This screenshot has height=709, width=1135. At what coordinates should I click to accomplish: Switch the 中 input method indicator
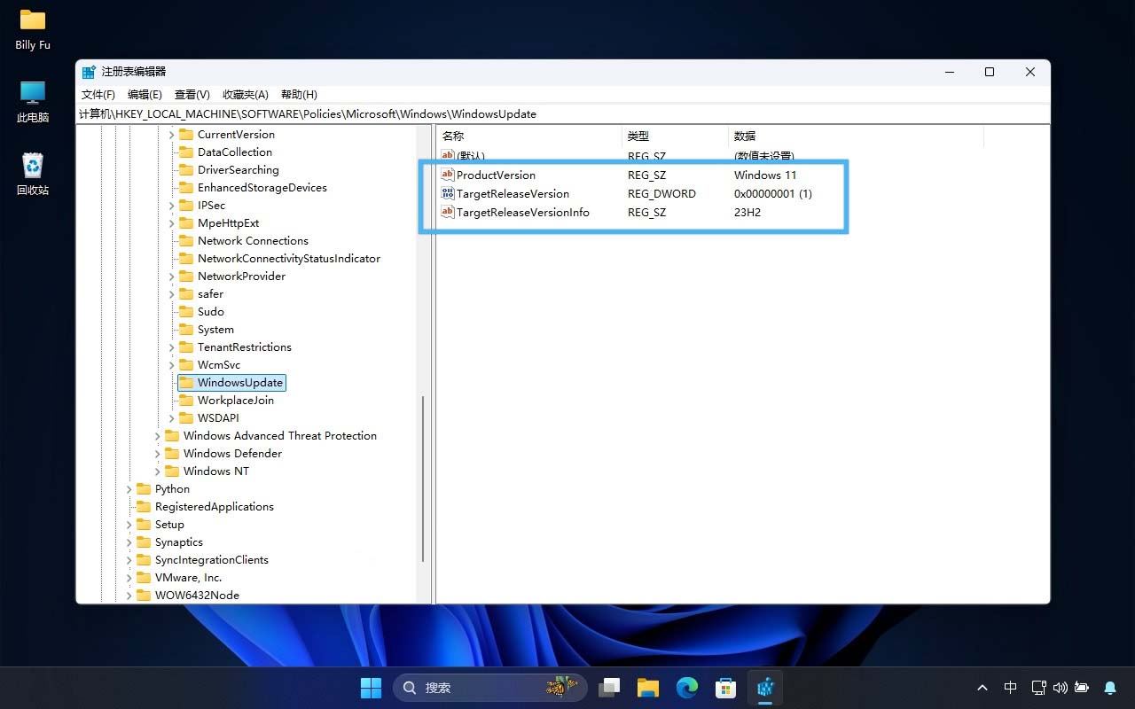(x=1010, y=688)
